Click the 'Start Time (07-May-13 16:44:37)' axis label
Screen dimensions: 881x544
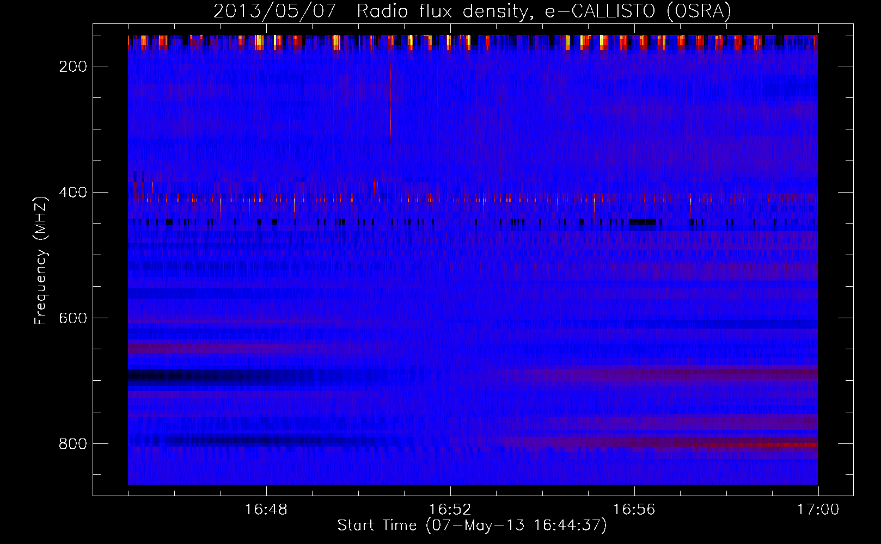tap(472, 526)
